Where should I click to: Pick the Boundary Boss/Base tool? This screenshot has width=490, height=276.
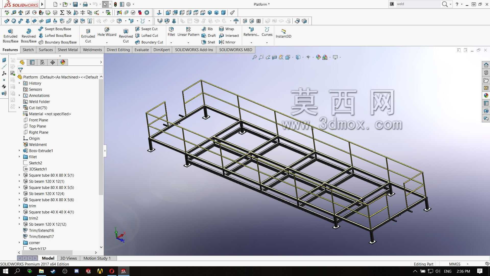pyautogui.click(x=57, y=42)
